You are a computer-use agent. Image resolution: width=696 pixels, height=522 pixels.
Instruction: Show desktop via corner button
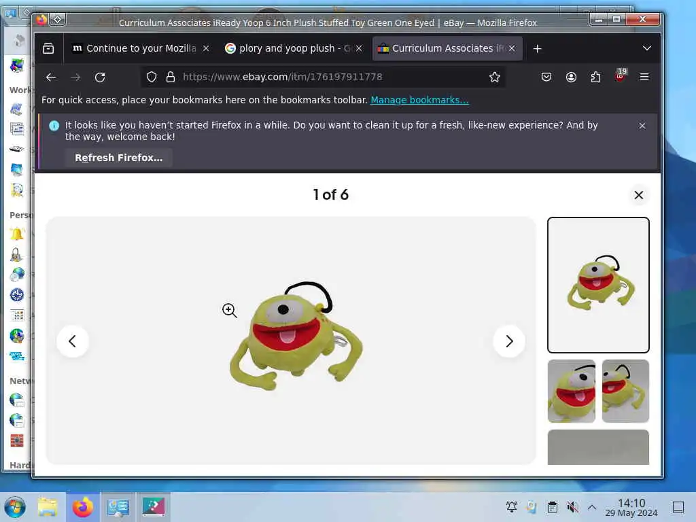(x=678, y=507)
